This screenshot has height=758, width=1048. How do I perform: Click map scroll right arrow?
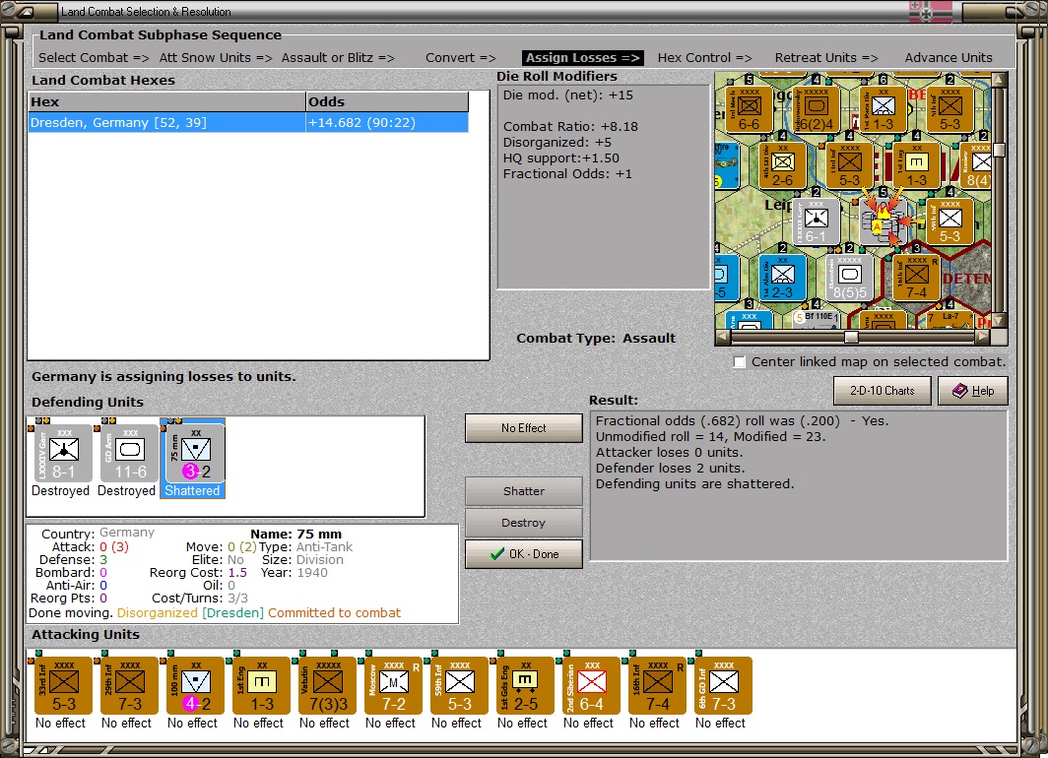pyautogui.click(x=982, y=338)
